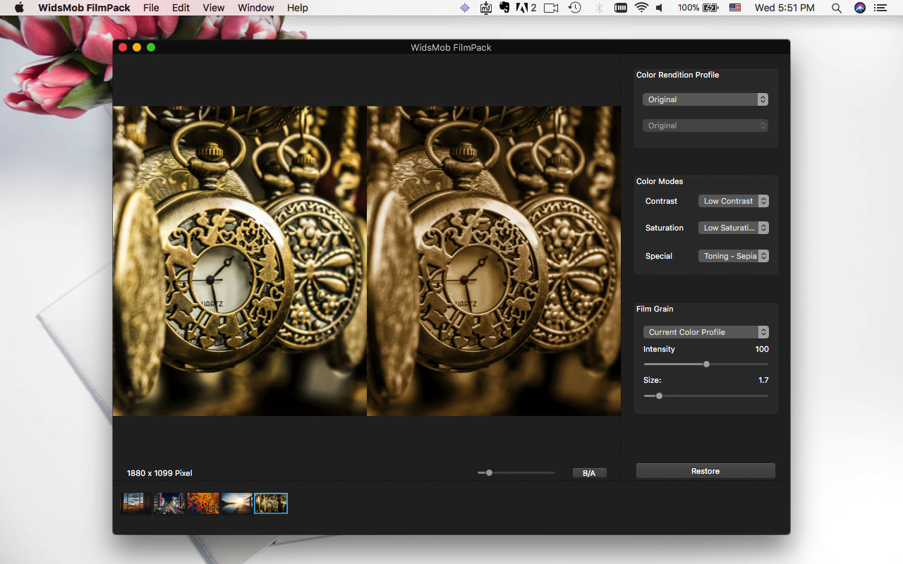Click the US flag input source icon

click(x=735, y=8)
